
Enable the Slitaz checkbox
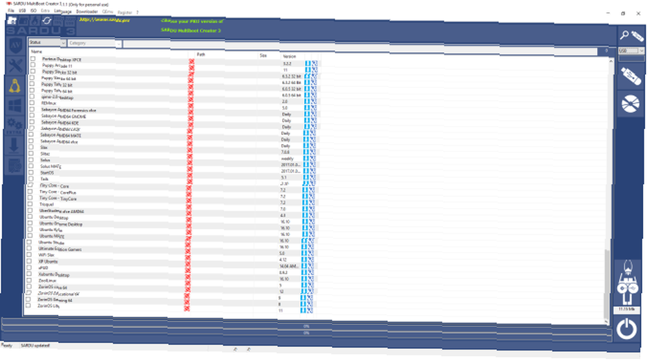point(31,153)
